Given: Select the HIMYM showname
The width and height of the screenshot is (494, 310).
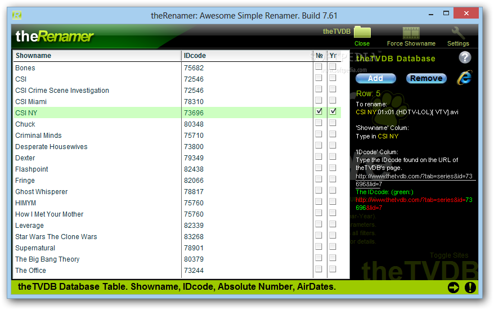Looking at the screenshot, I should pyautogui.click(x=25, y=203).
